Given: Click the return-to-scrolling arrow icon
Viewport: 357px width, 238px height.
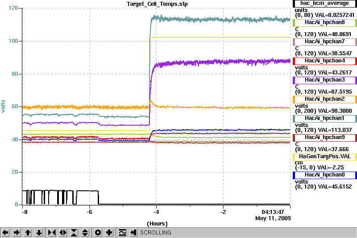Looking at the screenshot, I should tap(133, 233).
